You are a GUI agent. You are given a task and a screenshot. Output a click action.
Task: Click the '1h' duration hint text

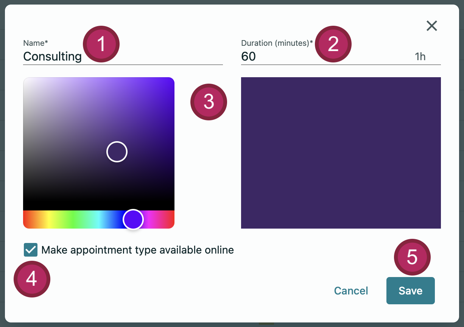pos(420,57)
